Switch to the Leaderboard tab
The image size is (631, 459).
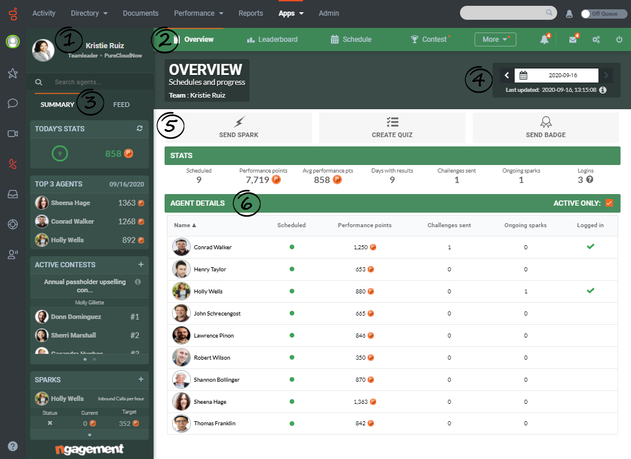[272, 40]
